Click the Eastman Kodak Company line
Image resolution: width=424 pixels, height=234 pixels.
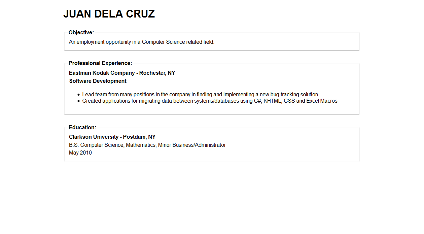click(x=122, y=73)
